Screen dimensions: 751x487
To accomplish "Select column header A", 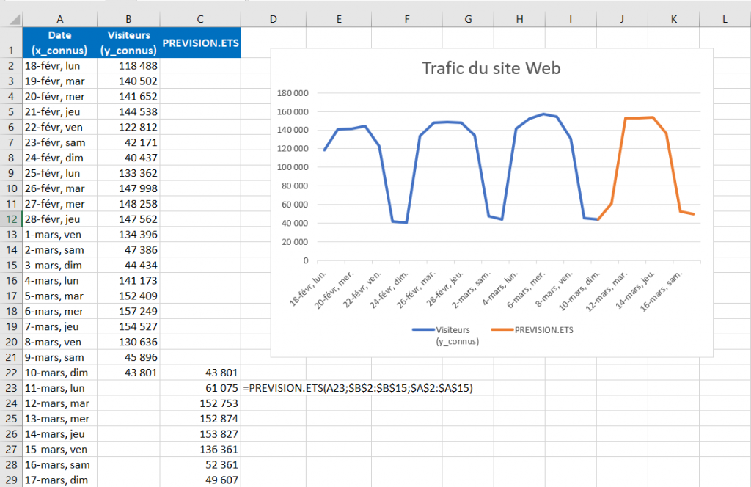I will pyautogui.click(x=59, y=18).
